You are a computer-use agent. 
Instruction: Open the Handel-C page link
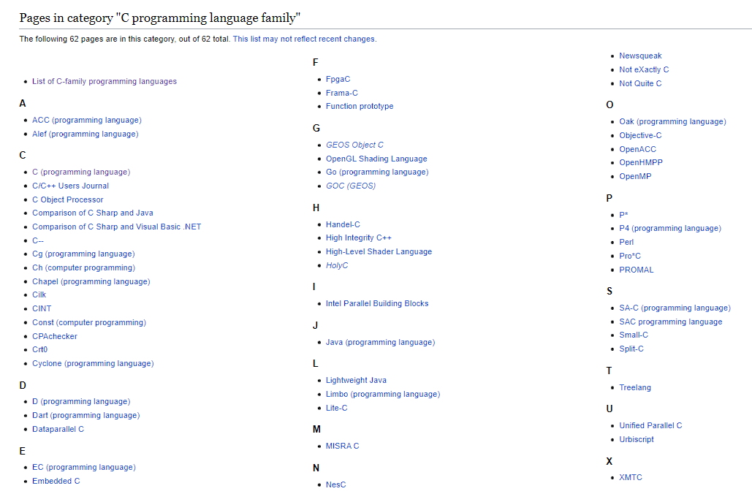(343, 224)
